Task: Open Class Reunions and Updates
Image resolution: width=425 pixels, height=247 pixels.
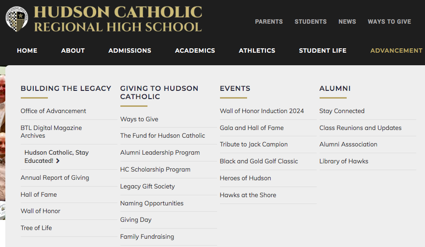Action: point(360,128)
